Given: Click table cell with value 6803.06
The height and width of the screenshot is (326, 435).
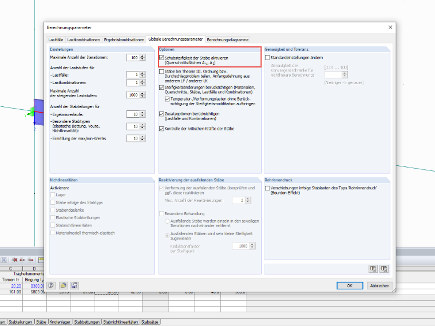Looking at the screenshot, I should coord(33,292).
